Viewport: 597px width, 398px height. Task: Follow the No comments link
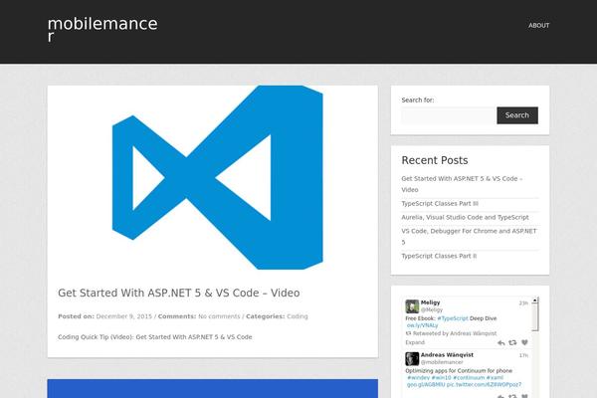(219, 316)
